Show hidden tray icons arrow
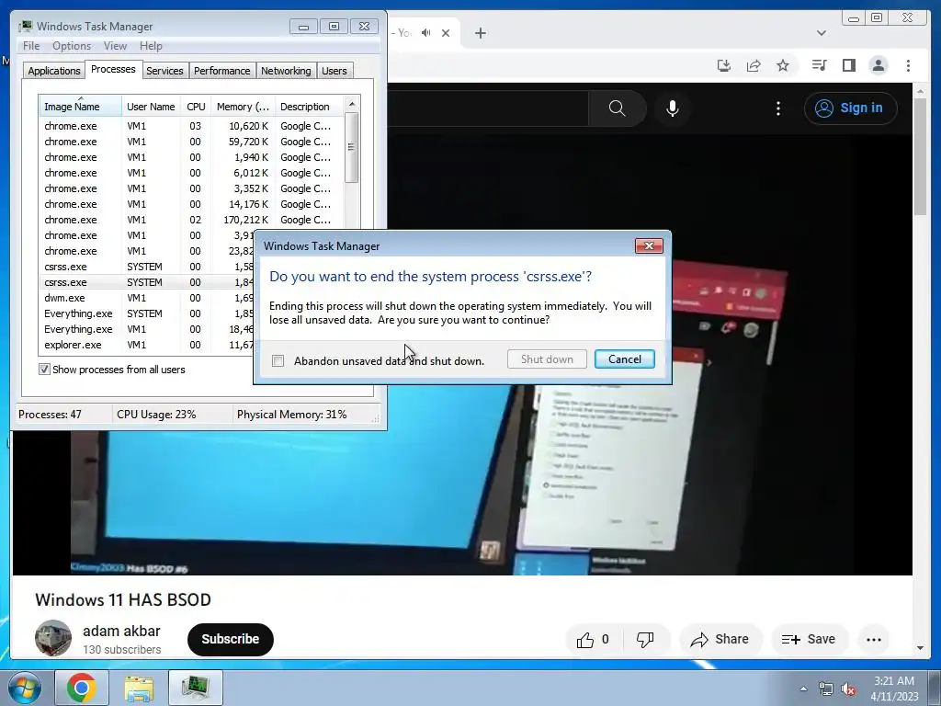 [803, 689]
